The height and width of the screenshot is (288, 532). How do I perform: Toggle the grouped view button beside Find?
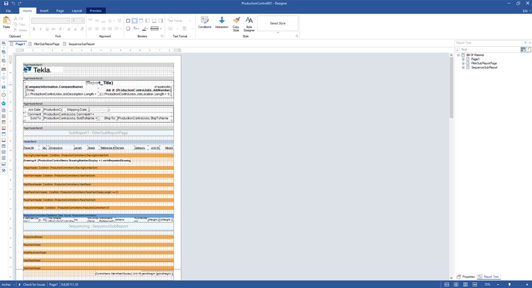tap(523, 49)
